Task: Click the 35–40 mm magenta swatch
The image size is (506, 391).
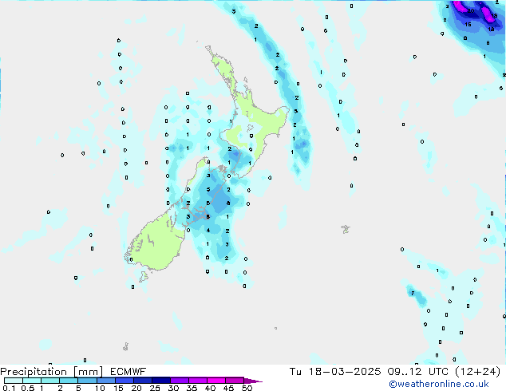Action: [x=197, y=381]
